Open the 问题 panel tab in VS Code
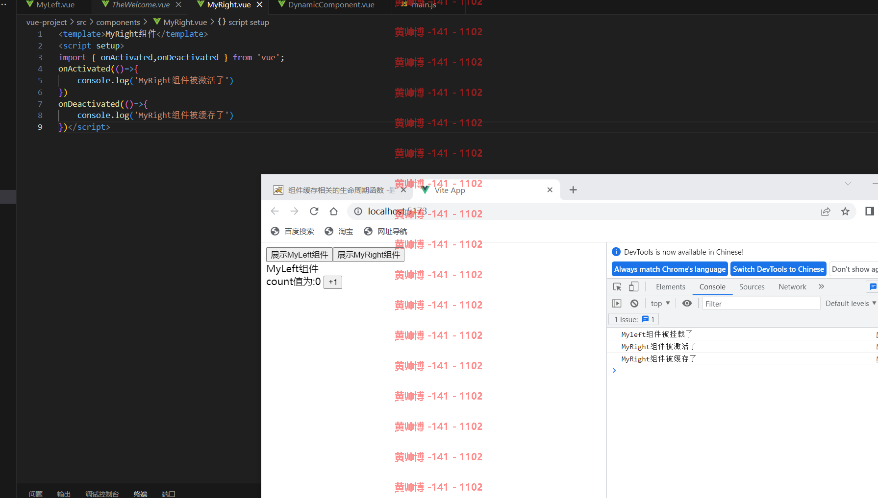Screen dimensions: 878x498 coord(36,494)
